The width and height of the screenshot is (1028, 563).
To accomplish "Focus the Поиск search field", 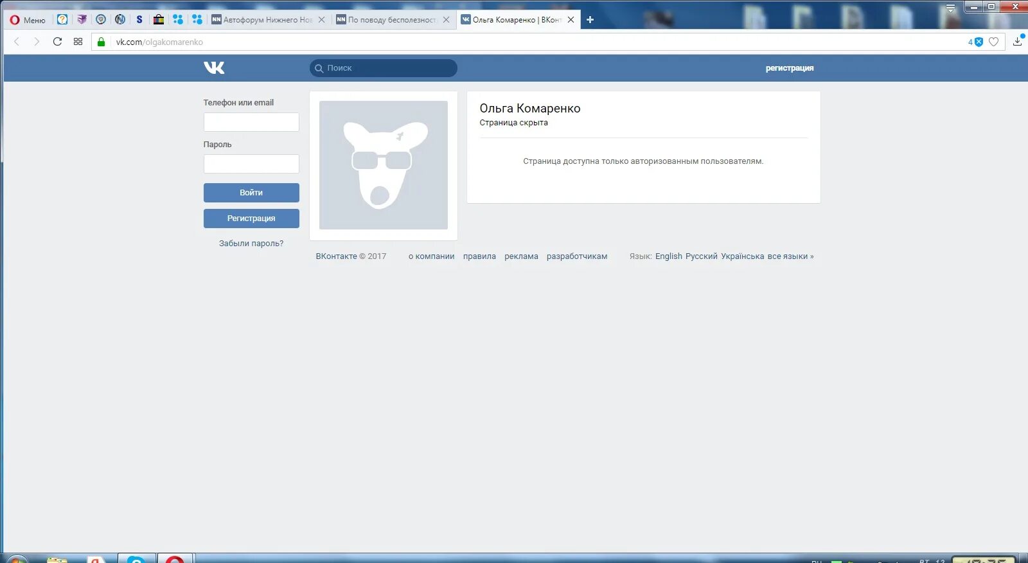I will (x=384, y=68).
